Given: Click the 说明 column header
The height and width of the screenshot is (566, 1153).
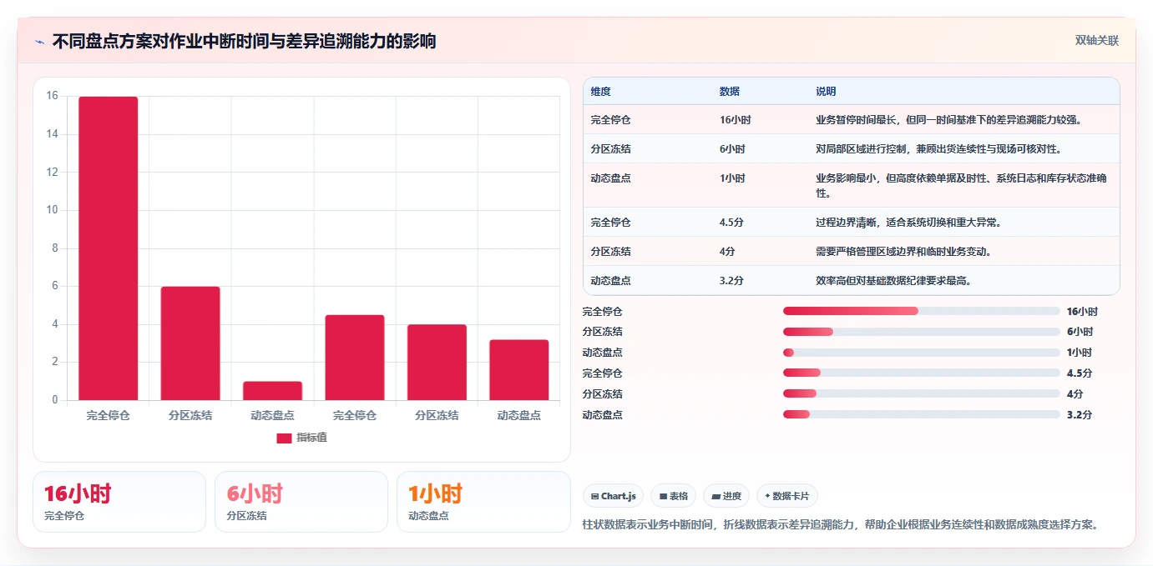Looking at the screenshot, I should [826, 92].
